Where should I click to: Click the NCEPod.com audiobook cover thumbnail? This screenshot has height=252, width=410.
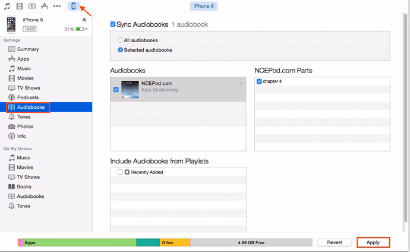click(x=130, y=89)
